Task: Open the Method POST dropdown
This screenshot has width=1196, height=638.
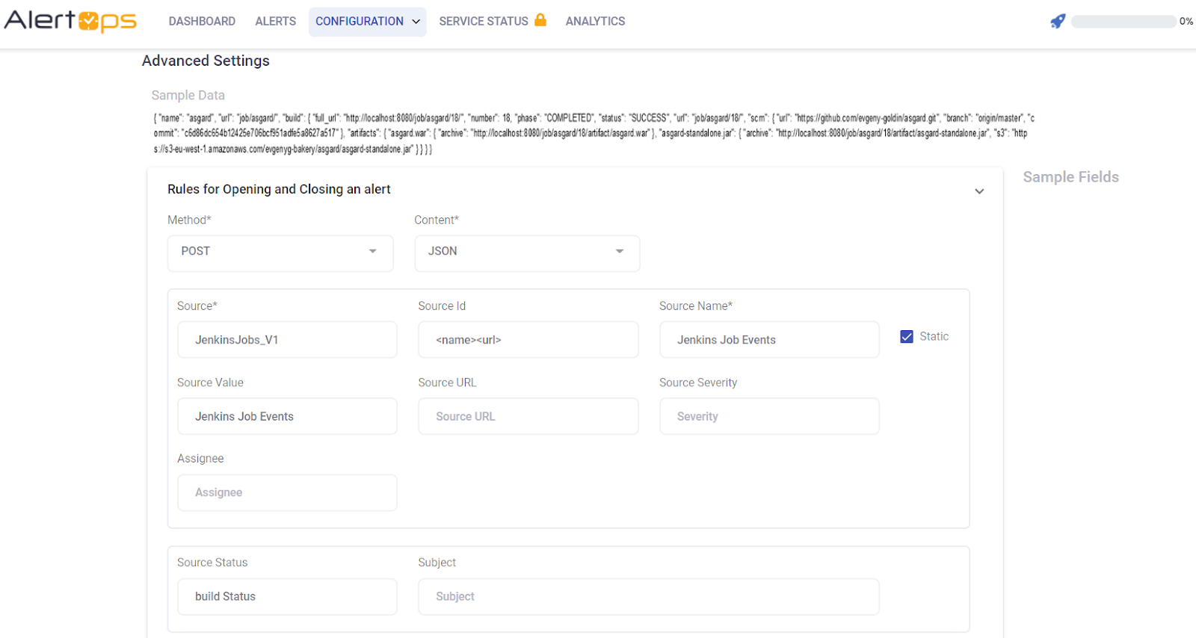Action: 280,252
